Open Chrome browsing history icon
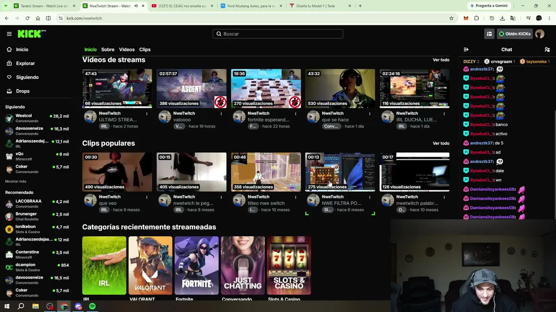Viewport: 556px width, 312px height. [492, 18]
